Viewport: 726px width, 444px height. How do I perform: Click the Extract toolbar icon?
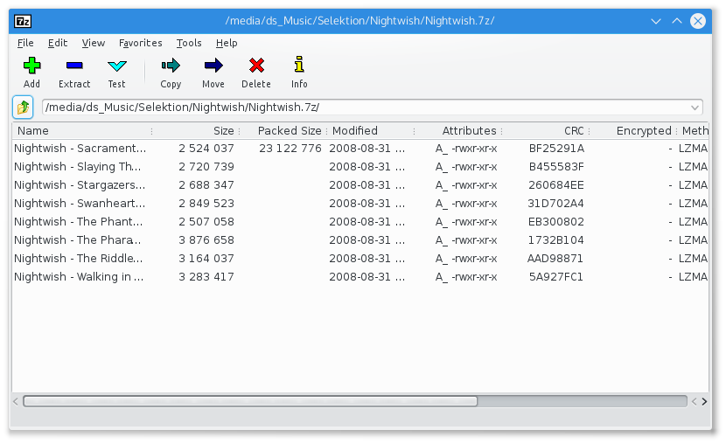[74, 66]
